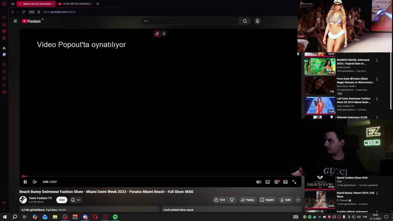Open options for From Dusk till Dawn

tap(377, 79)
